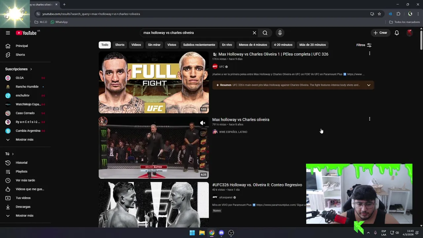The height and width of the screenshot is (238, 423).
Task: Select the Vistos filter chip
Action: (x=172, y=45)
